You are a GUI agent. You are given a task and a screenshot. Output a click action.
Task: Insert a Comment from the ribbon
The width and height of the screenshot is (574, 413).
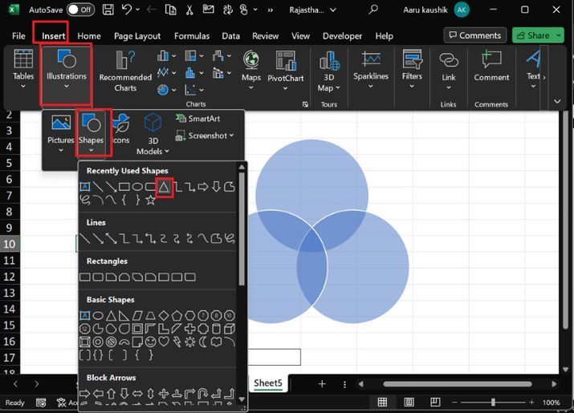click(491, 67)
